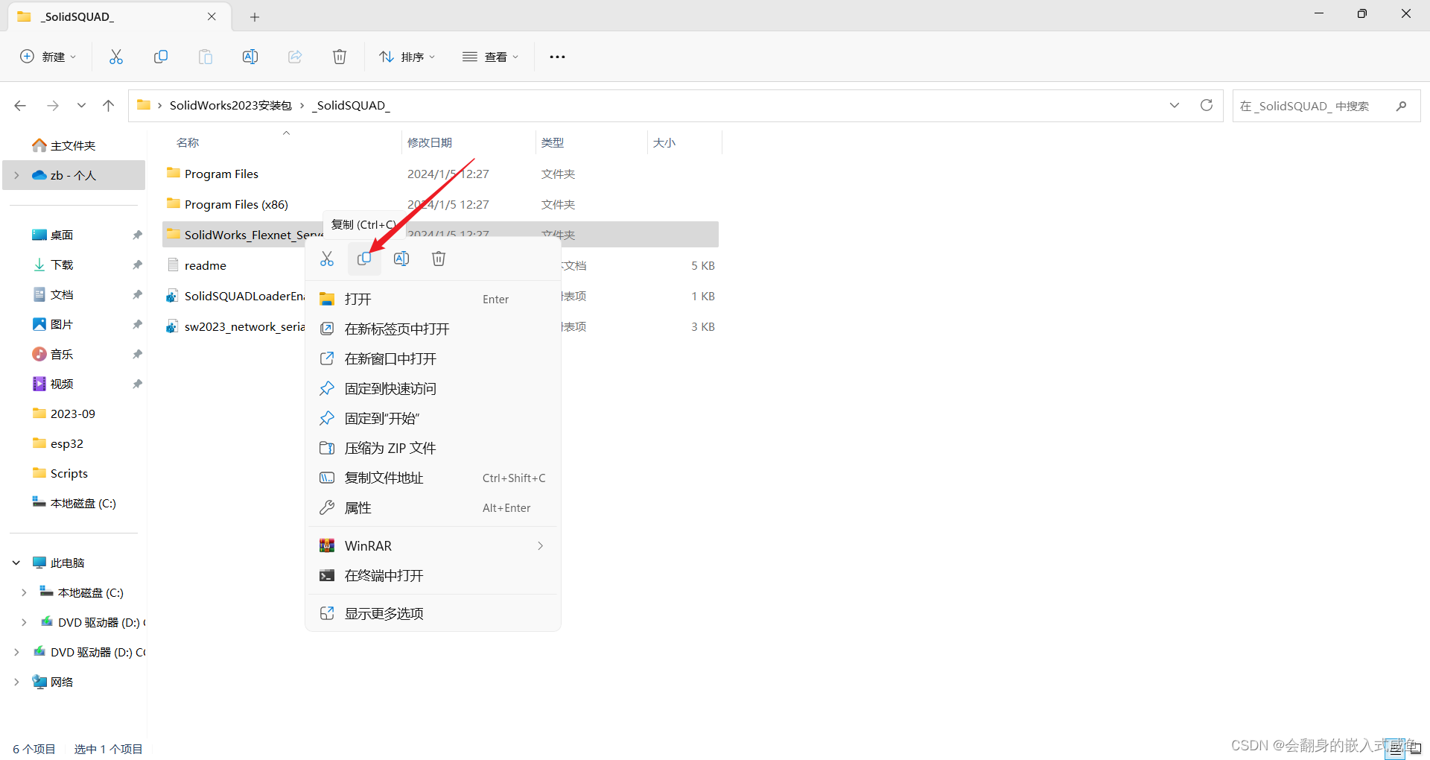Sort by the 类型 (Type) column header
Image resolution: width=1430 pixels, height=760 pixels.
pyautogui.click(x=553, y=142)
